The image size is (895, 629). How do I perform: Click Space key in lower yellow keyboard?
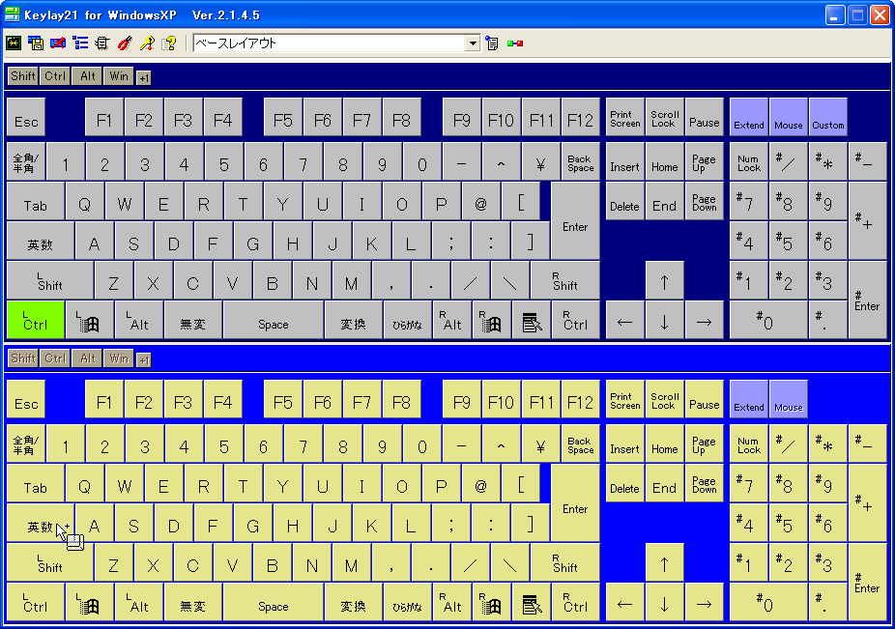point(274,602)
